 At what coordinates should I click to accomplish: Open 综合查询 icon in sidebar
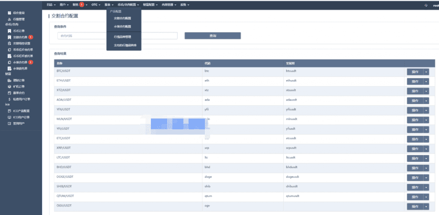pos(9,13)
